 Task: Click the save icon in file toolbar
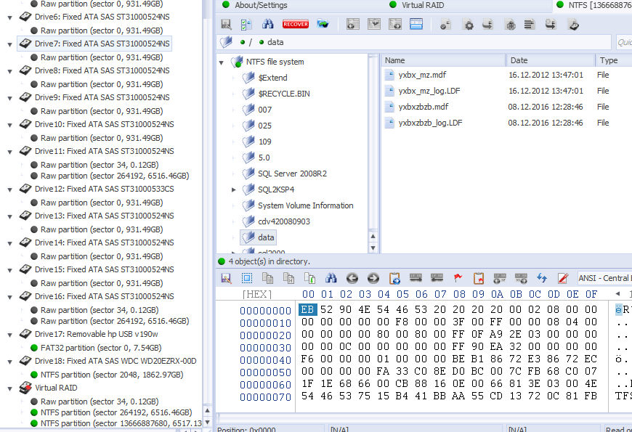pos(226,24)
